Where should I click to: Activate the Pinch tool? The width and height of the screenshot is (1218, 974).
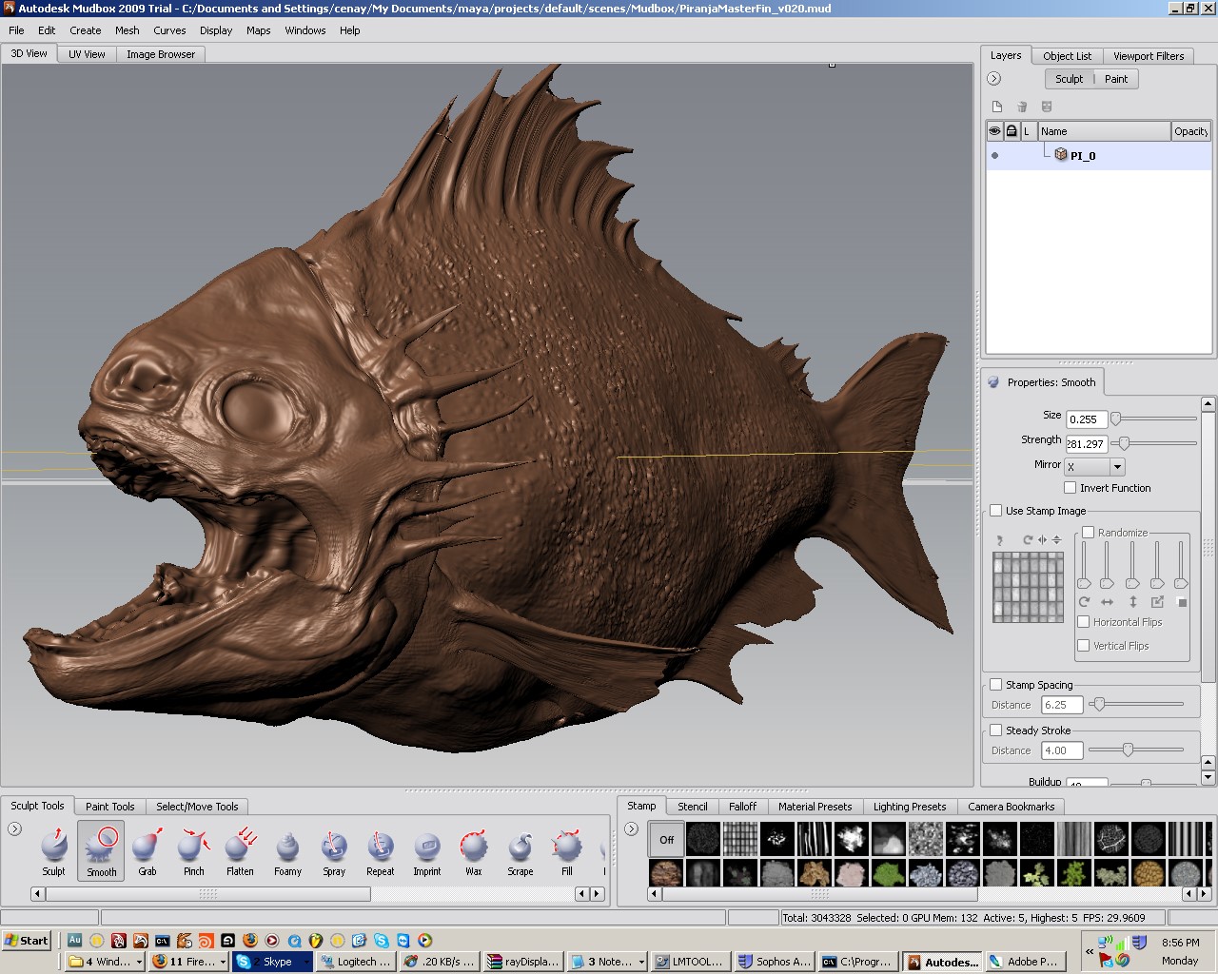pos(193,849)
